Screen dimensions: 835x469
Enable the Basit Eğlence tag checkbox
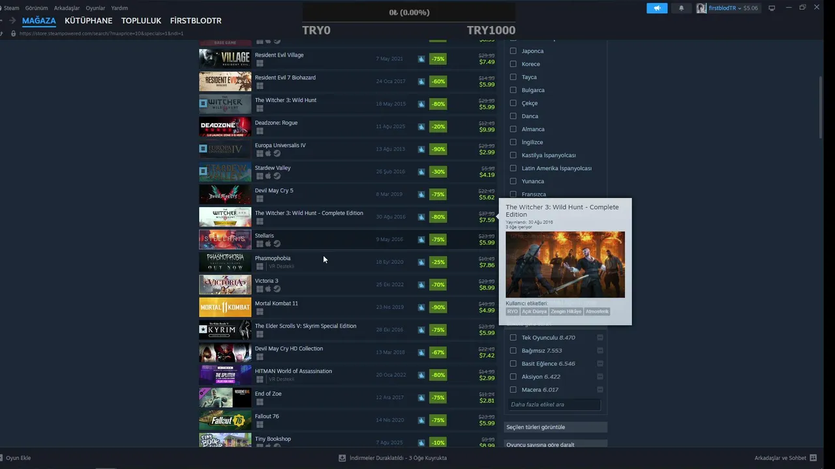point(513,363)
